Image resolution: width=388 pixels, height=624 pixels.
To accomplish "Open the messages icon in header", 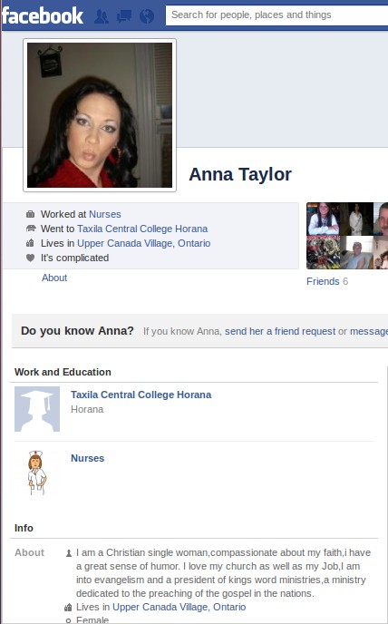I will pos(124,16).
